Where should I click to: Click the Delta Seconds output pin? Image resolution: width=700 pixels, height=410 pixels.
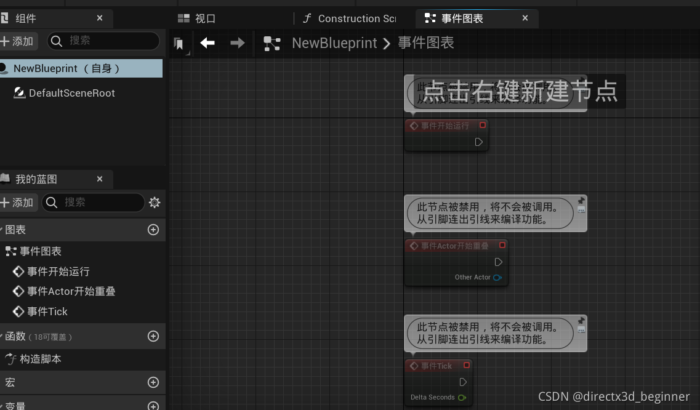tap(462, 398)
